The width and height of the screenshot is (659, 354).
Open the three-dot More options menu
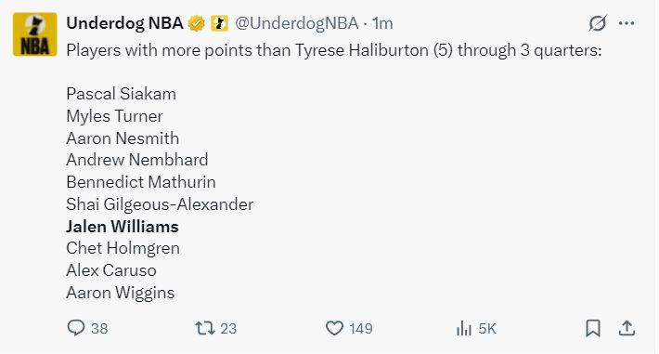627,23
